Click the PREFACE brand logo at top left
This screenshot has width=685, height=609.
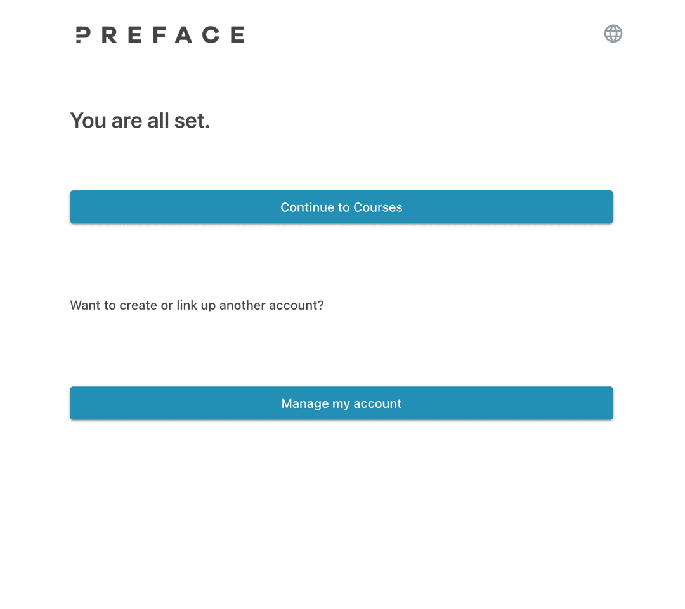(x=160, y=35)
